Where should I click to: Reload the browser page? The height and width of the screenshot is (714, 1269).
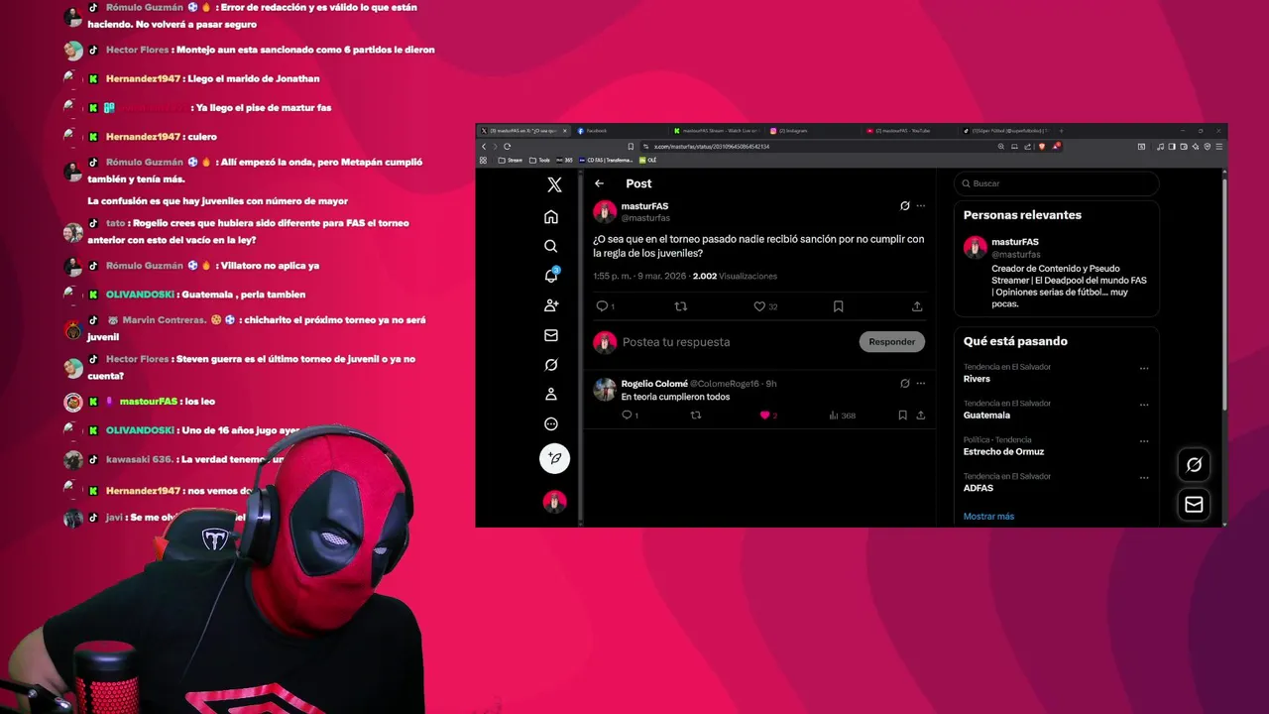[x=507, y=147]
